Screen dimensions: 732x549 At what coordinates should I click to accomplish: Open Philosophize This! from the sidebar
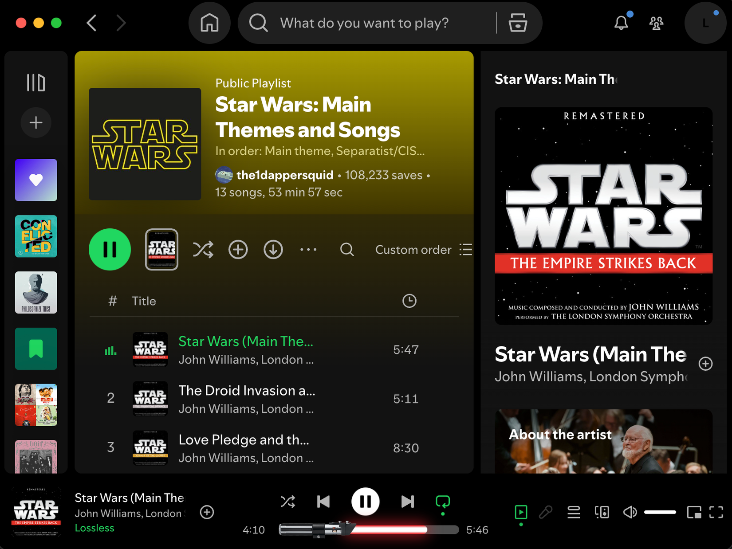[x=35, y=292]
